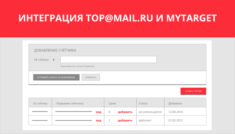Open код link in 01.02.2015 row
Image resolution: width=235 pixels, height=134 pixels.
click(x=98, y=120)
